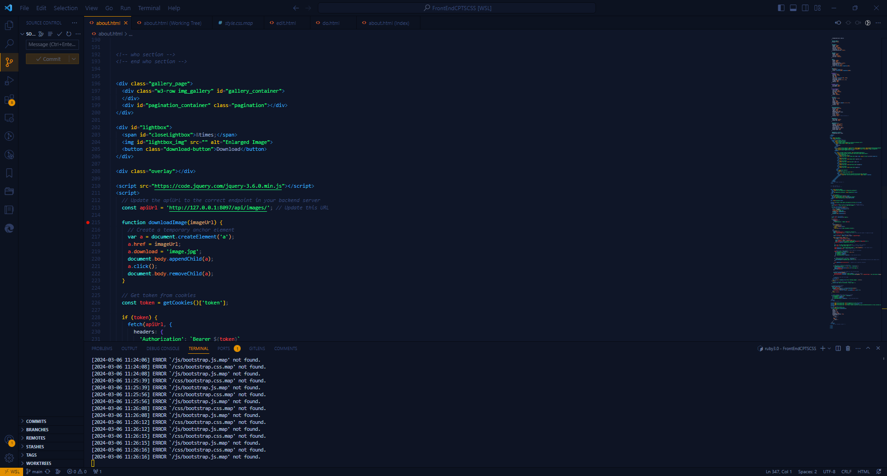The height and width of the screenshot is (476, 887).
Task: Expand the WORKTREES section
Action: tap(51, 463)
